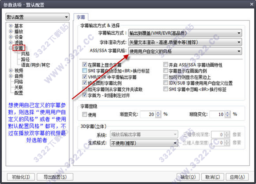Switch to the 字幕 tab
This screenshot has height=184, width=256.
81,17
